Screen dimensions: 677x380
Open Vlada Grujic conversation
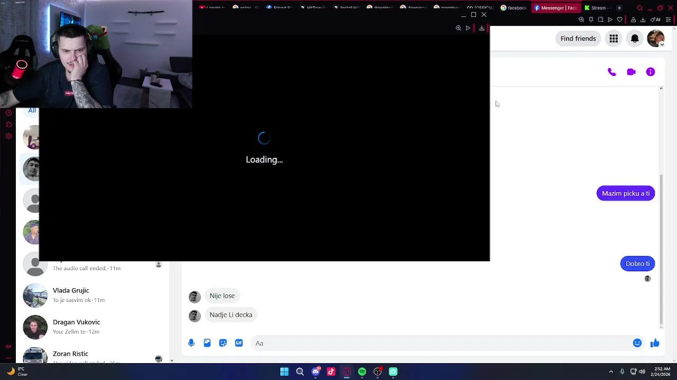point(95,295)
